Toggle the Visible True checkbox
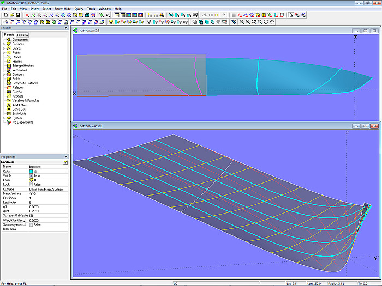Viewport: 382px width, 286px height. pos(31,176)
